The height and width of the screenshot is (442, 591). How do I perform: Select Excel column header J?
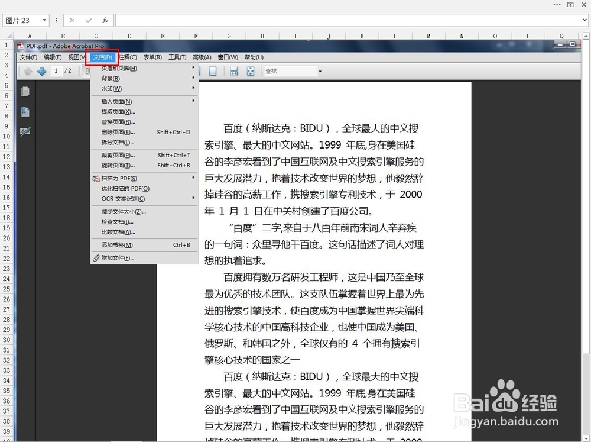point(329,36)
